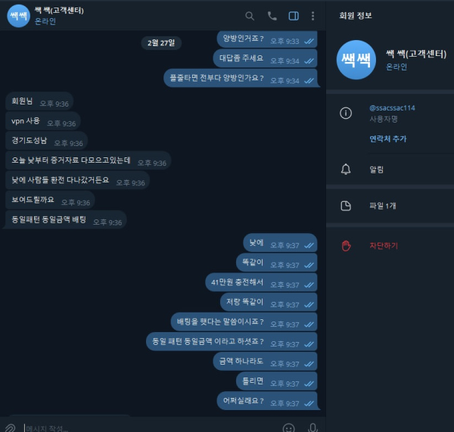The height and width of the screenshot is (432, 454).
Task: Open the 알림 notifications setting row
Action: 390,169
